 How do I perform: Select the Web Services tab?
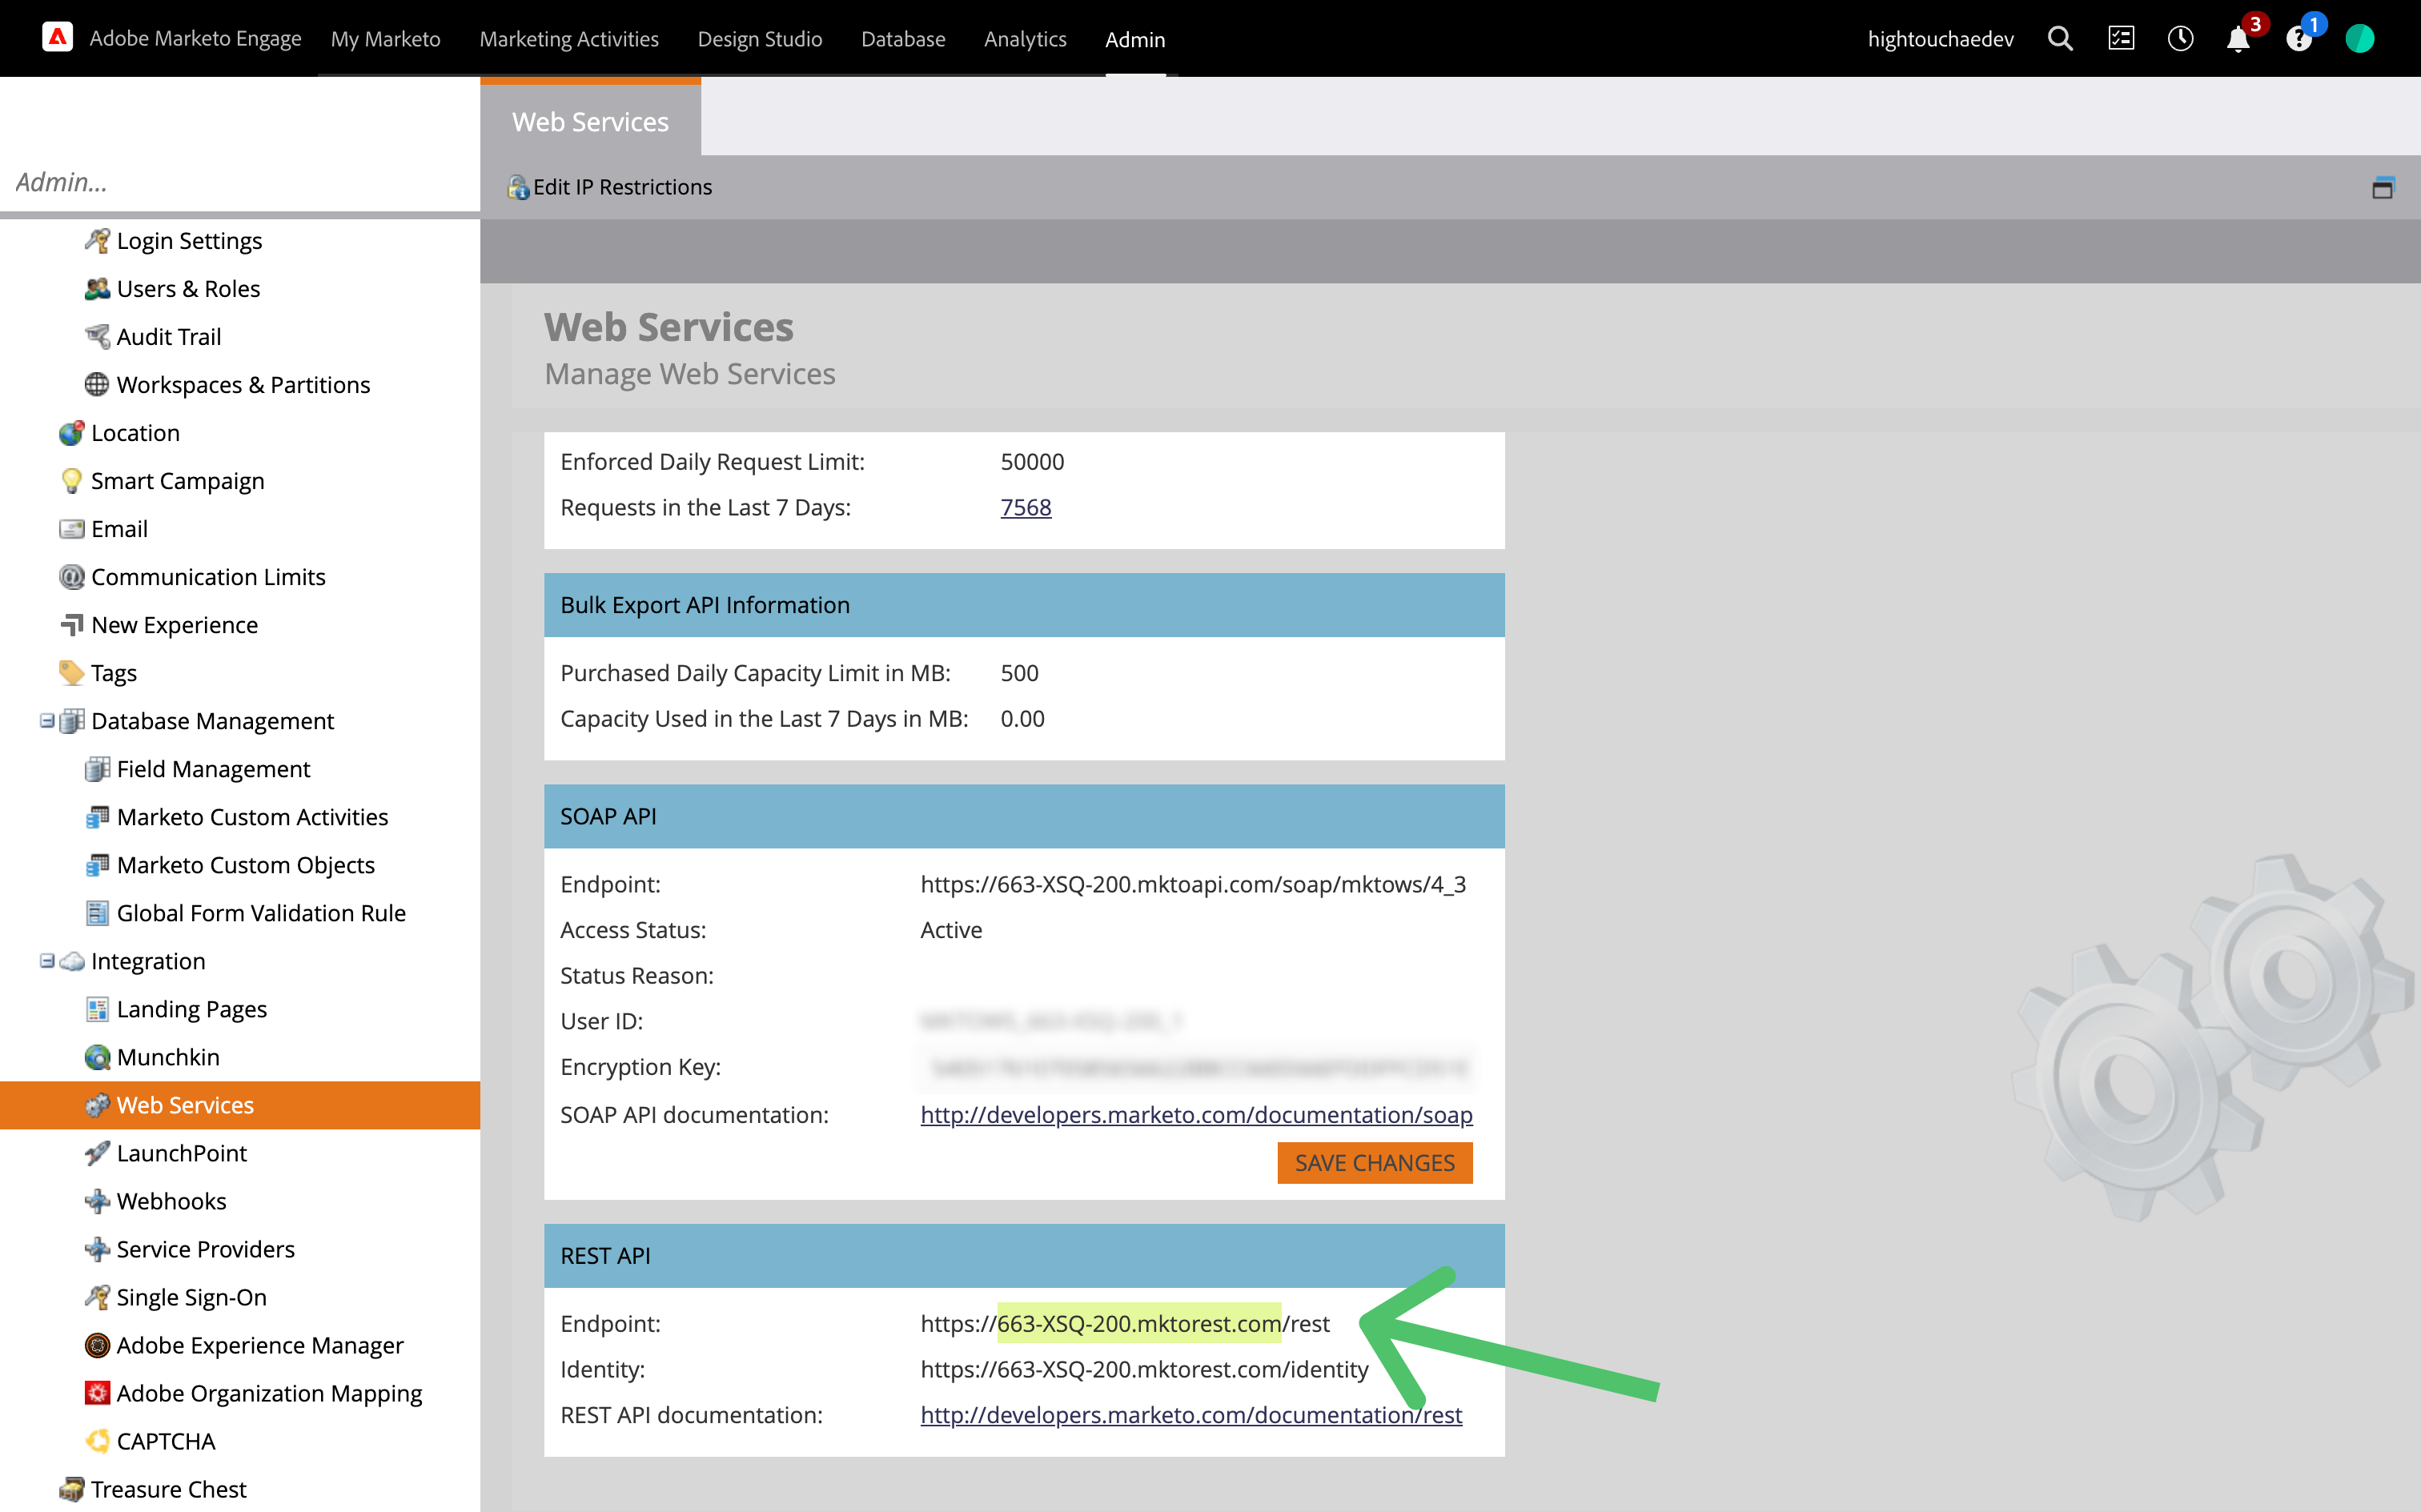tap(590, 121)
